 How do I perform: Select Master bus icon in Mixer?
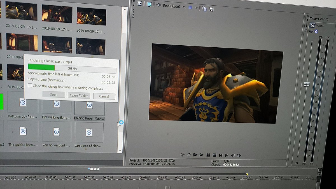point(312,25)
